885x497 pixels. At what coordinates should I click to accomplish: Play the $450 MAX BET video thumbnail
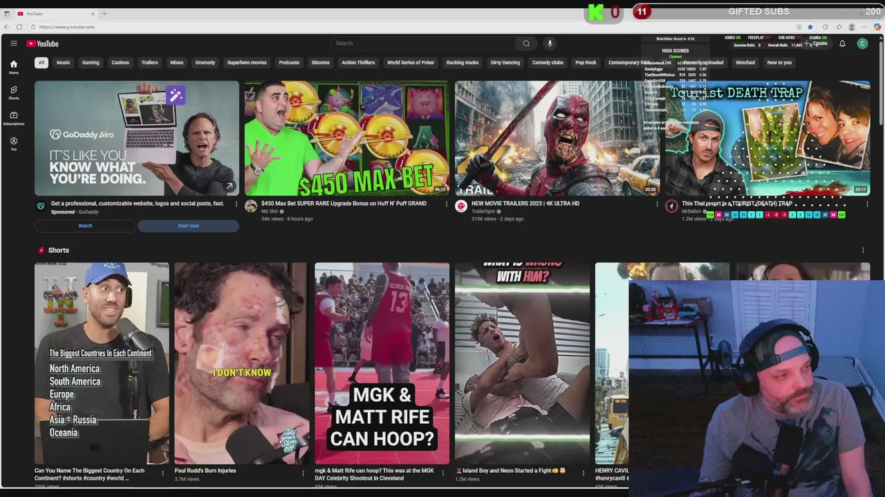pos(347,138)
